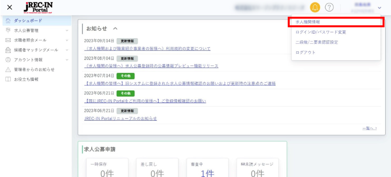391x177 pixels.
Task: Click the その他 tag dated 2023年07月14日
Action: [126, 76]
